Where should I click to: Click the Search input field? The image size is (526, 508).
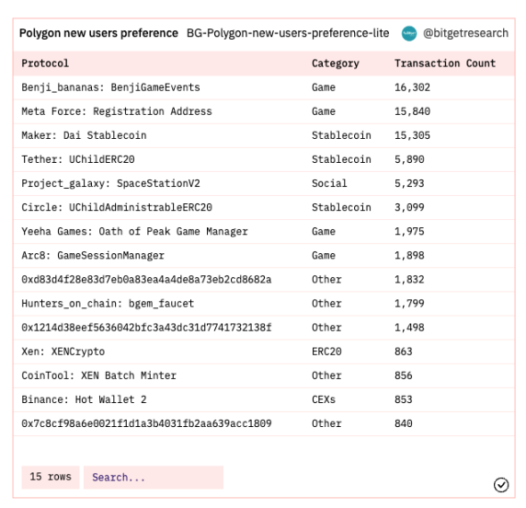(154, 477)
